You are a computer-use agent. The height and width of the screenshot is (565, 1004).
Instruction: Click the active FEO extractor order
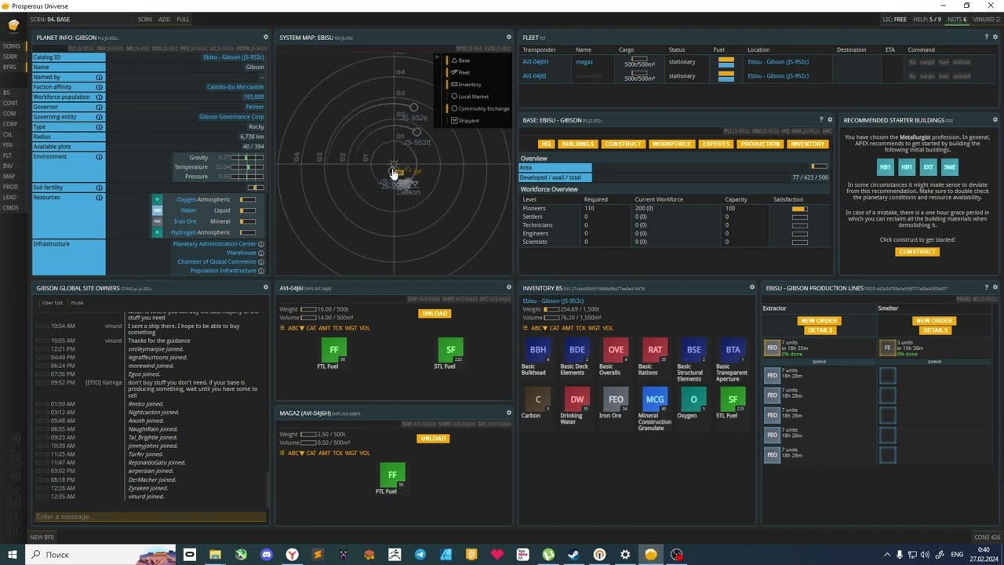tap(773, 348)
